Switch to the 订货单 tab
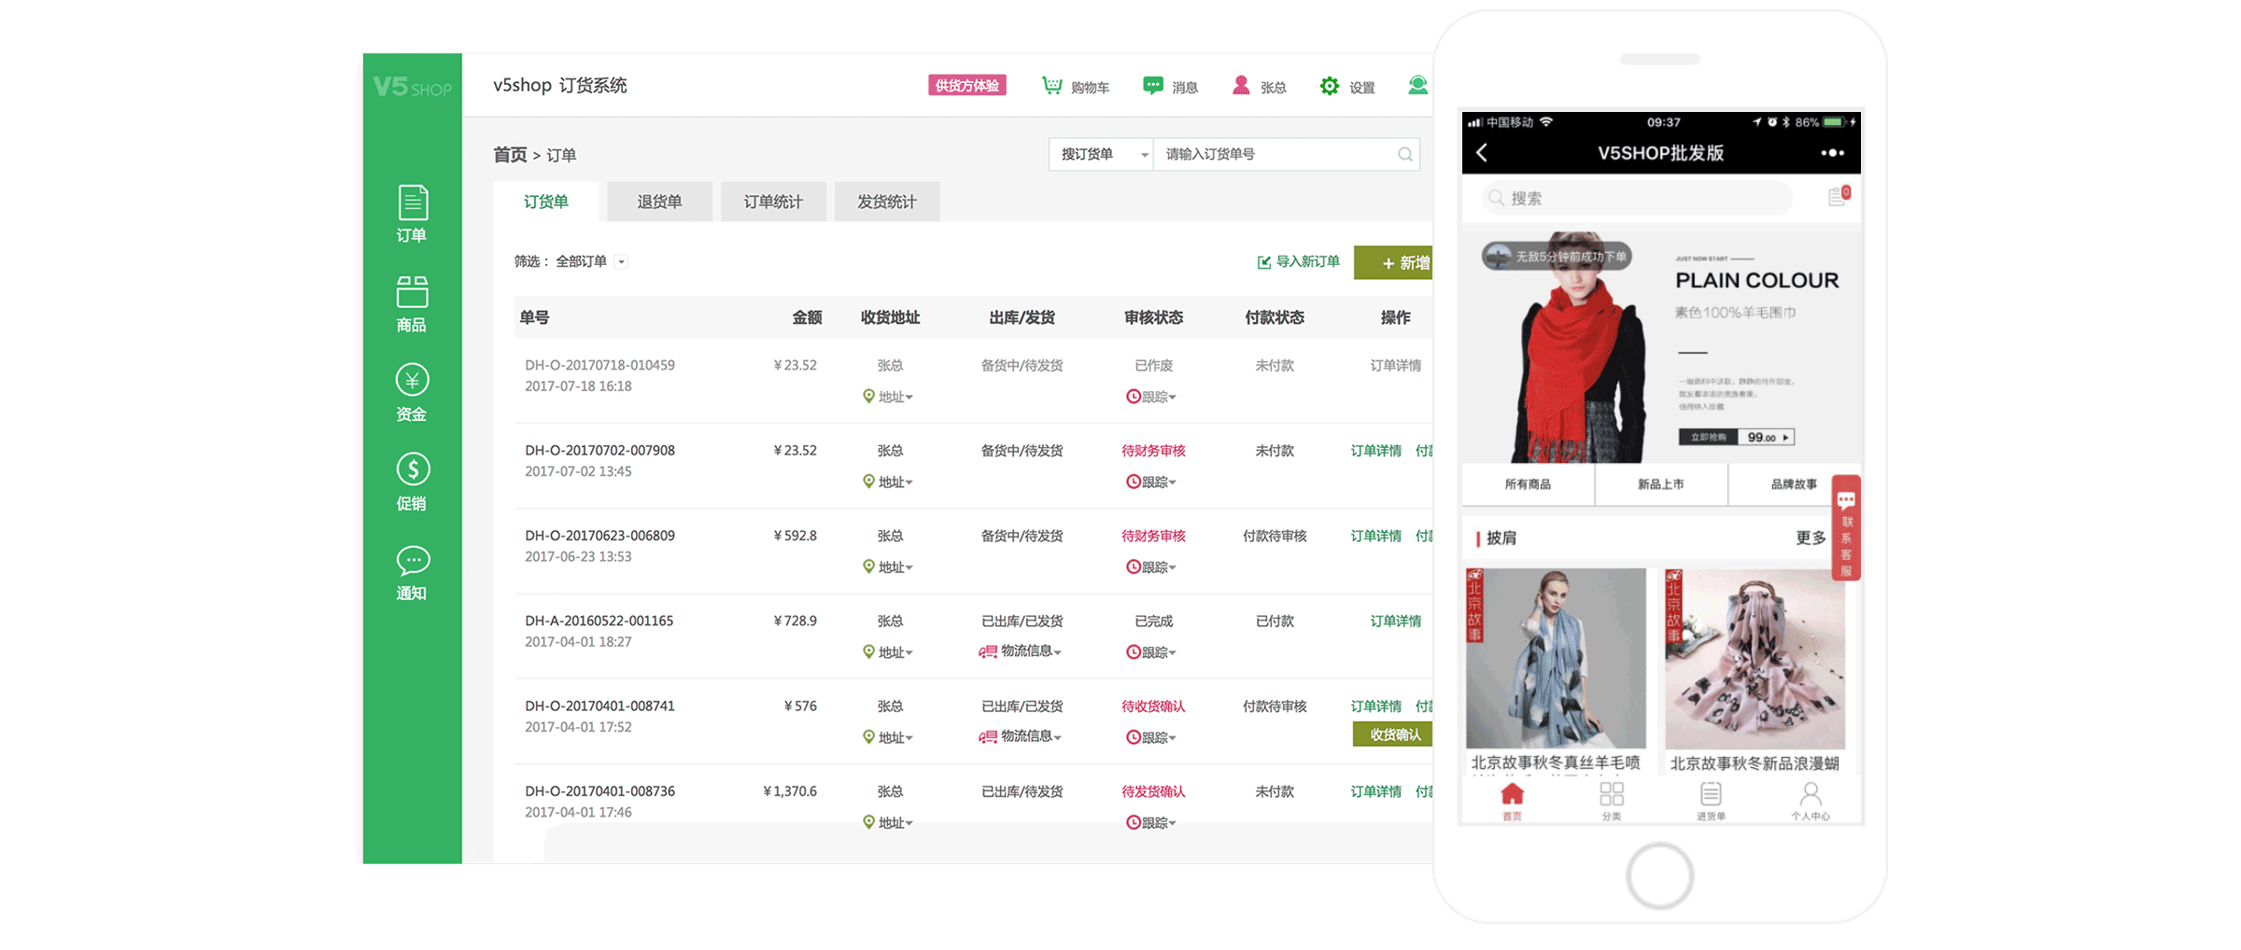Viewport: 2241px width, 950px height. 546,202
